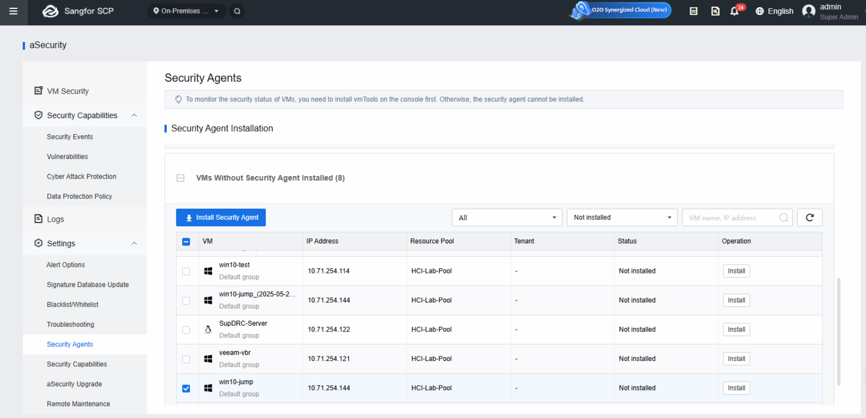Screen dimensions: 866x418
Task: Install agent on veeam-vbr
Action: pos(736,359)
